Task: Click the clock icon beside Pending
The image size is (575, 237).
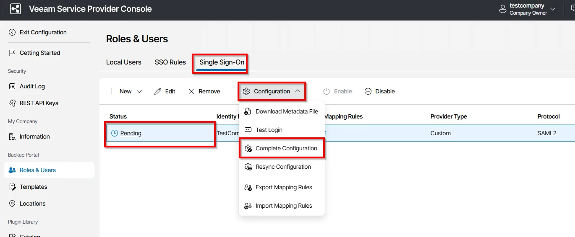Action: click(115, 133)
